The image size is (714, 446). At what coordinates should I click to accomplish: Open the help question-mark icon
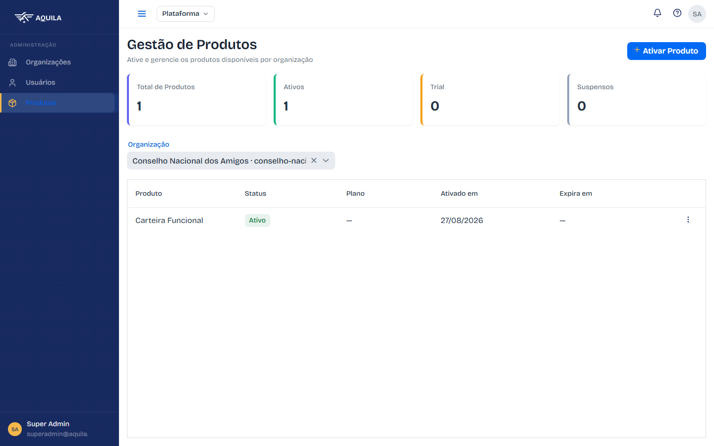tap(677, 13)
